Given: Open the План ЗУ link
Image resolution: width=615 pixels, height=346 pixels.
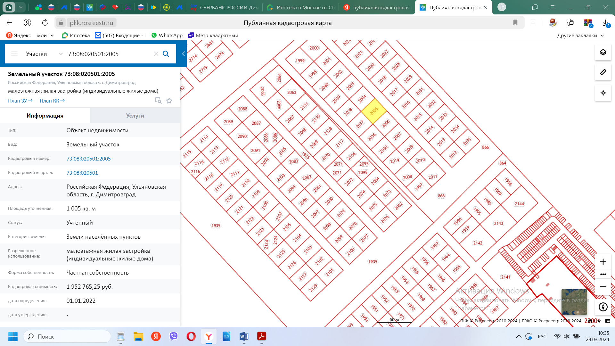Looking at the screenshot, I should tap(20, 101).
